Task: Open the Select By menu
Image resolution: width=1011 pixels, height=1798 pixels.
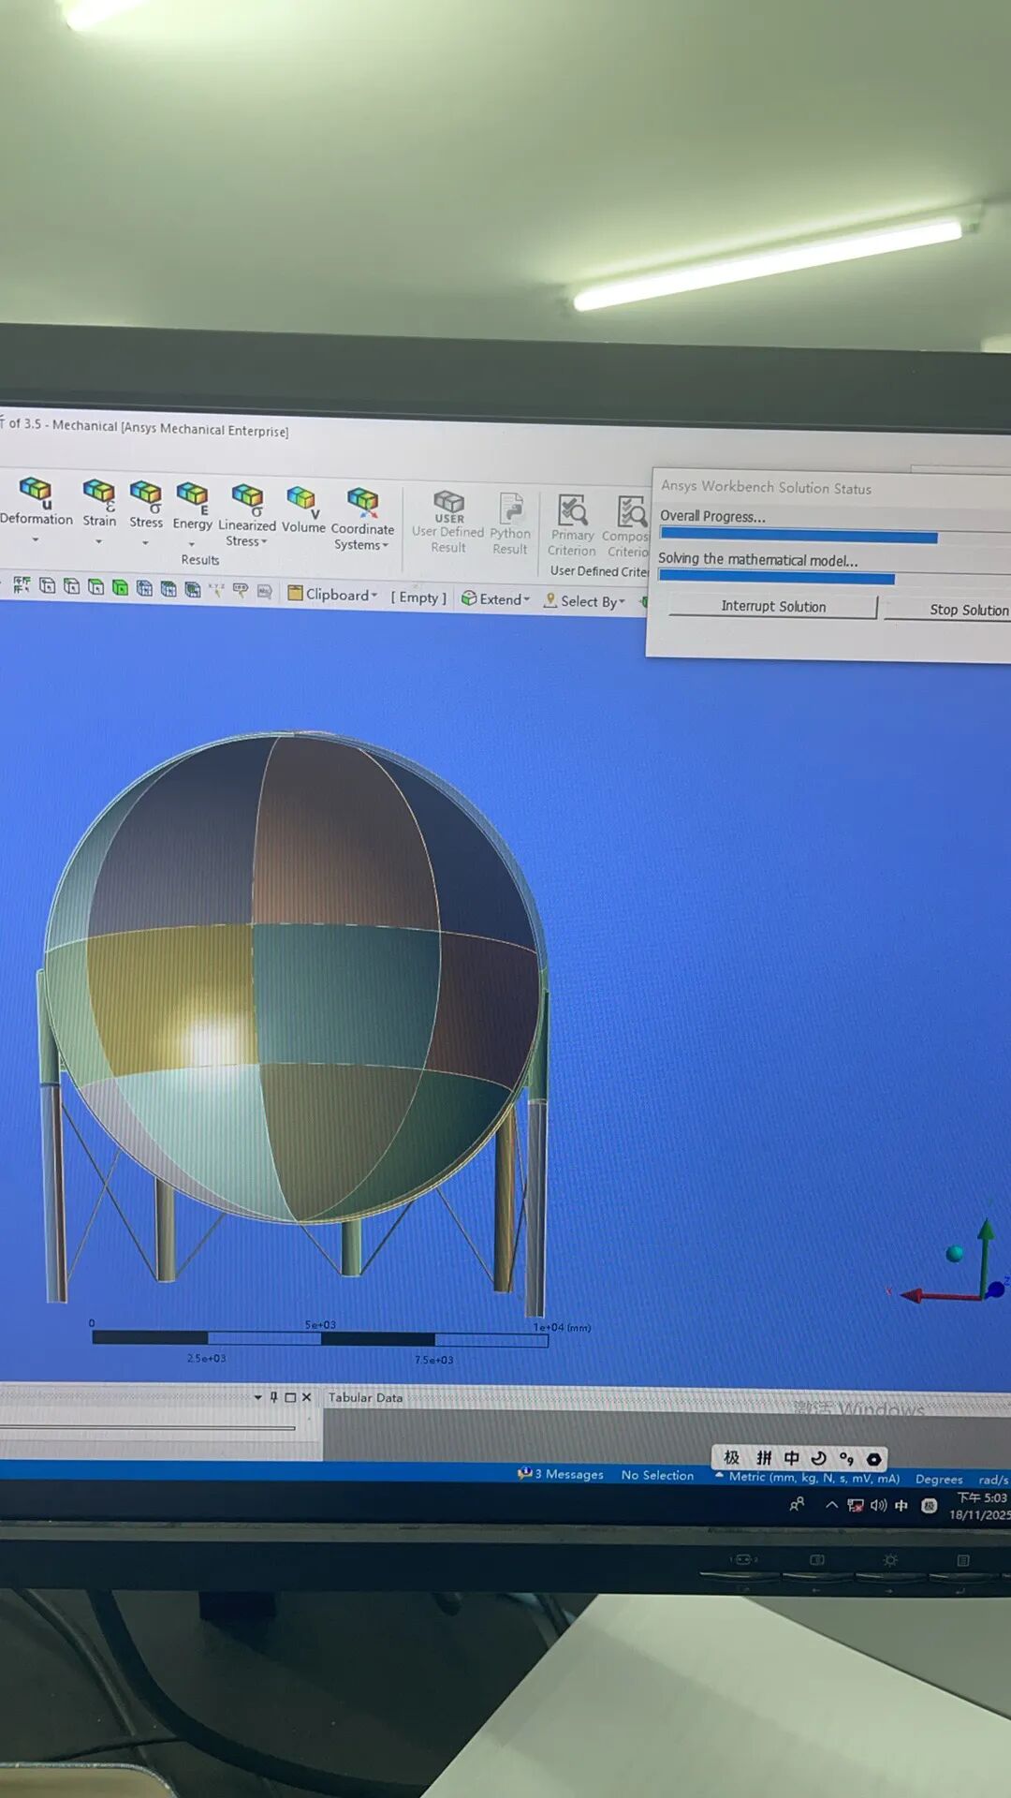Action: 585,601
